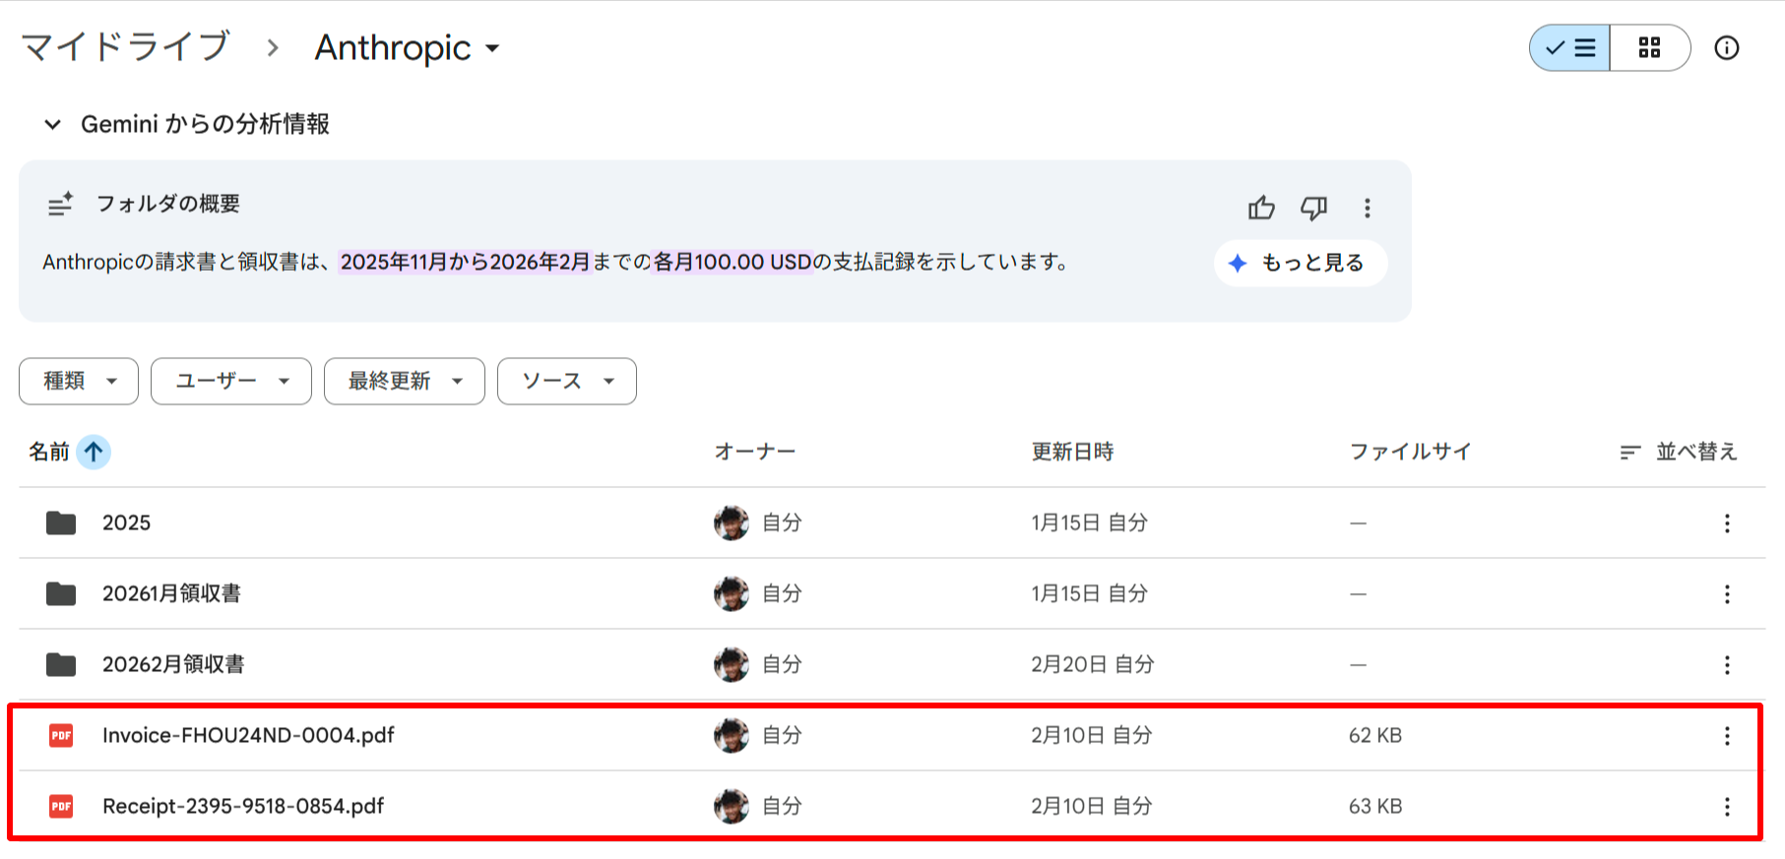Click the もっと見る button
The height and width of the screenshot is (859, 1785).
1301,263
